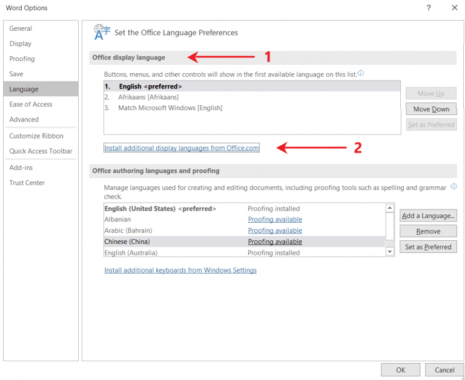The image size is (465, 380).
Task: Select English preferred display language row
Action: (252, 87)
